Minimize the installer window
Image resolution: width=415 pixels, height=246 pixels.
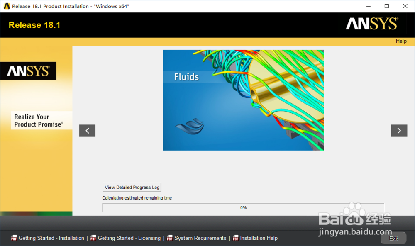[369, 6]
